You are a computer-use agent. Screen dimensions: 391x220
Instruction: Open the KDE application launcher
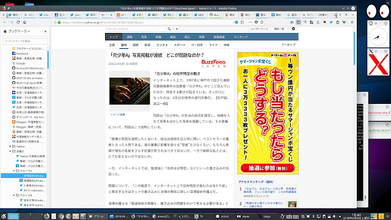[4, 216]
